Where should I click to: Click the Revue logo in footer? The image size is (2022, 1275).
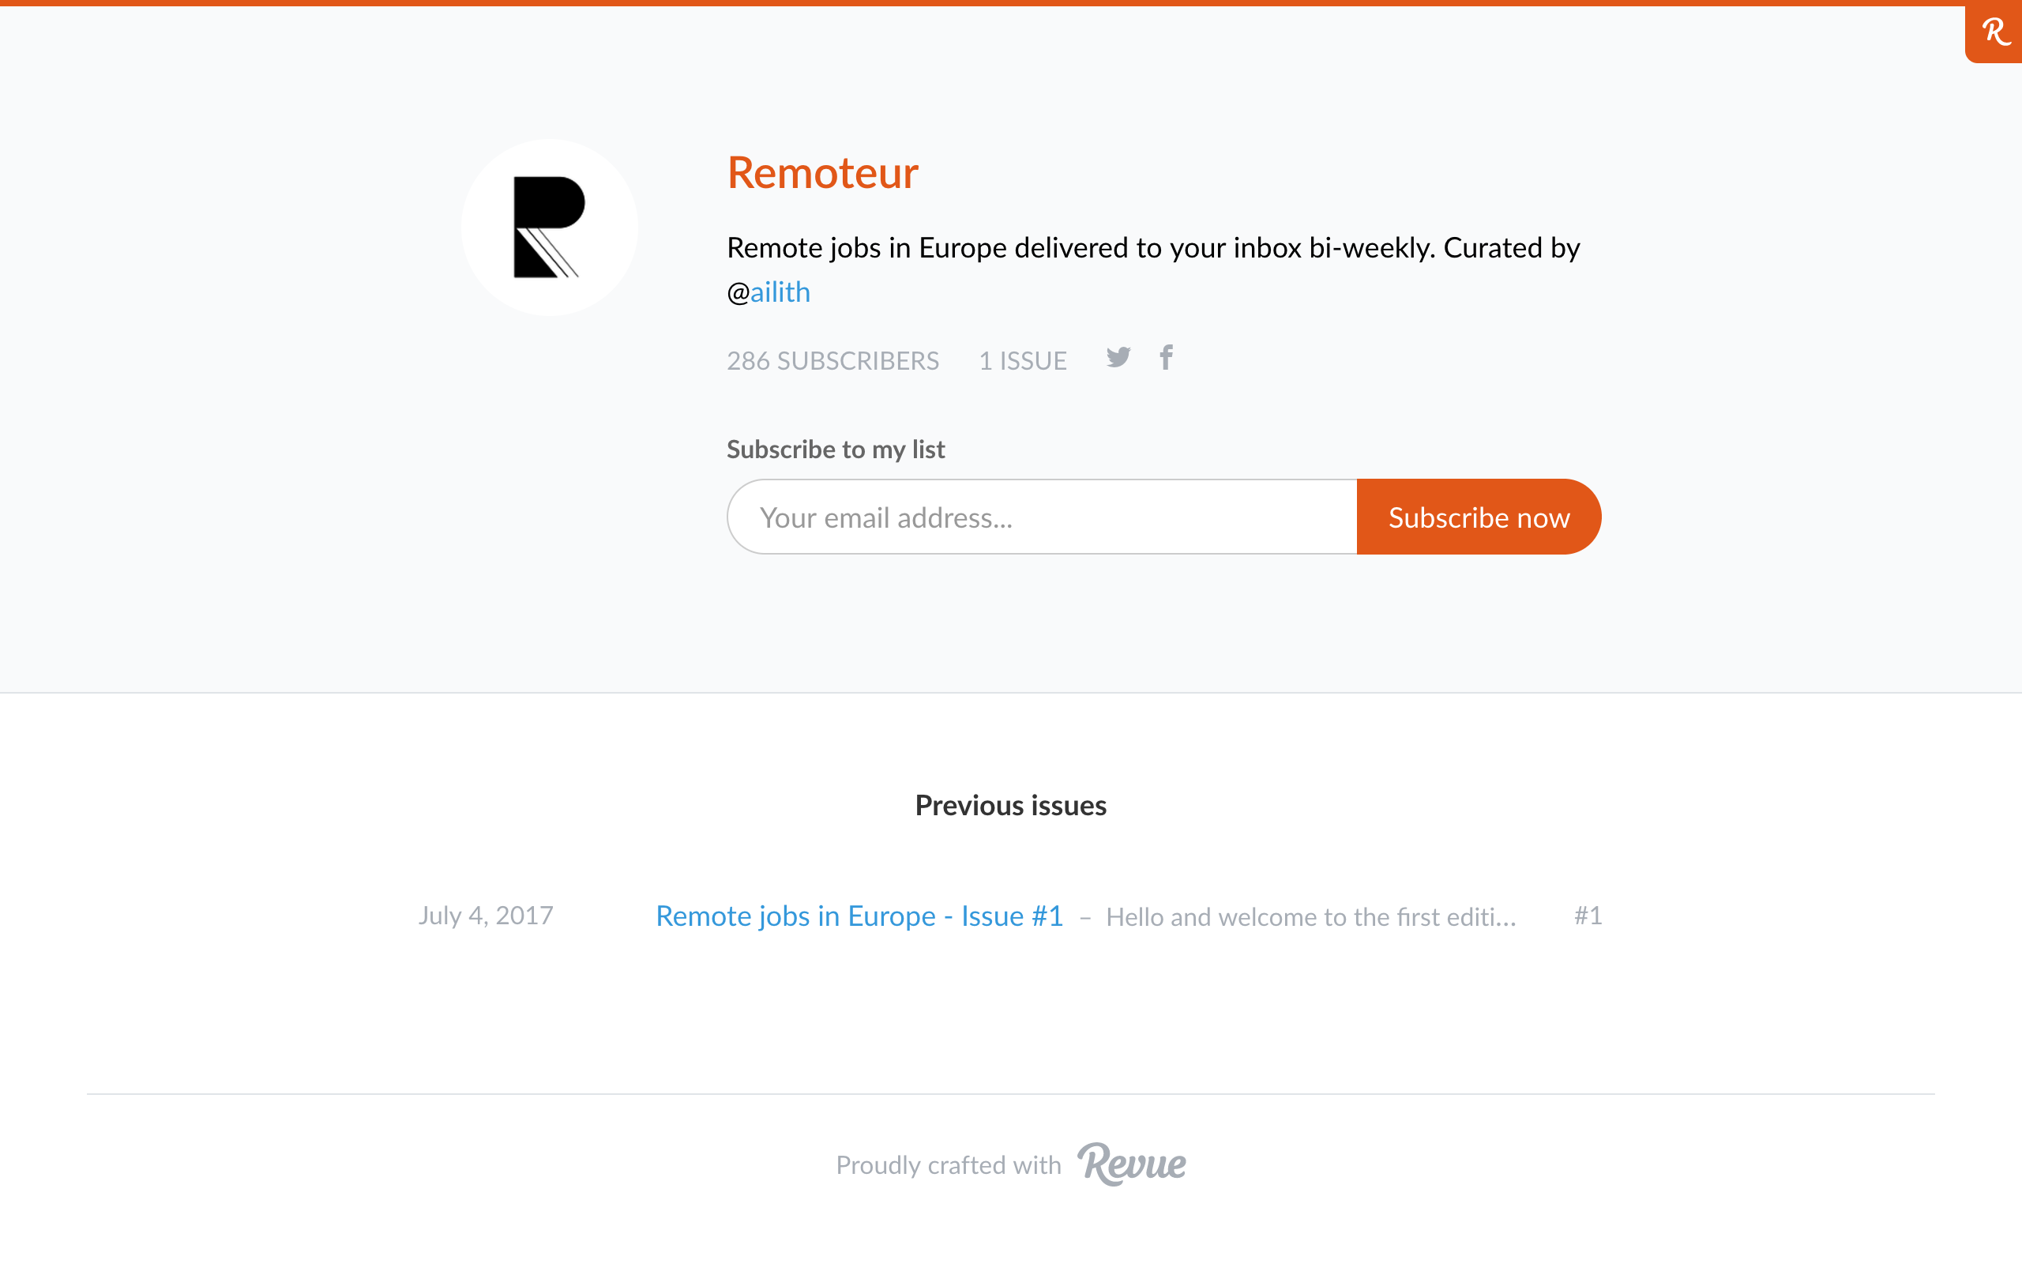tap(1131, 1164)
